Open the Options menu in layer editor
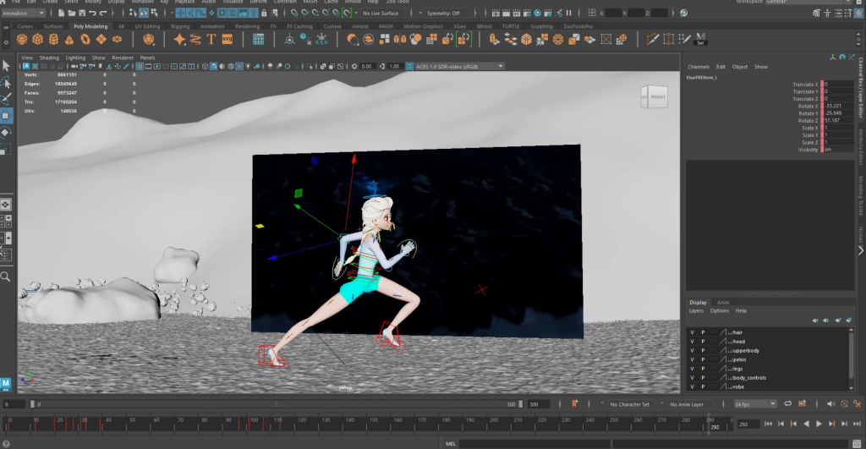This screenshot has width=866, height=449. [x=719, y=311]
